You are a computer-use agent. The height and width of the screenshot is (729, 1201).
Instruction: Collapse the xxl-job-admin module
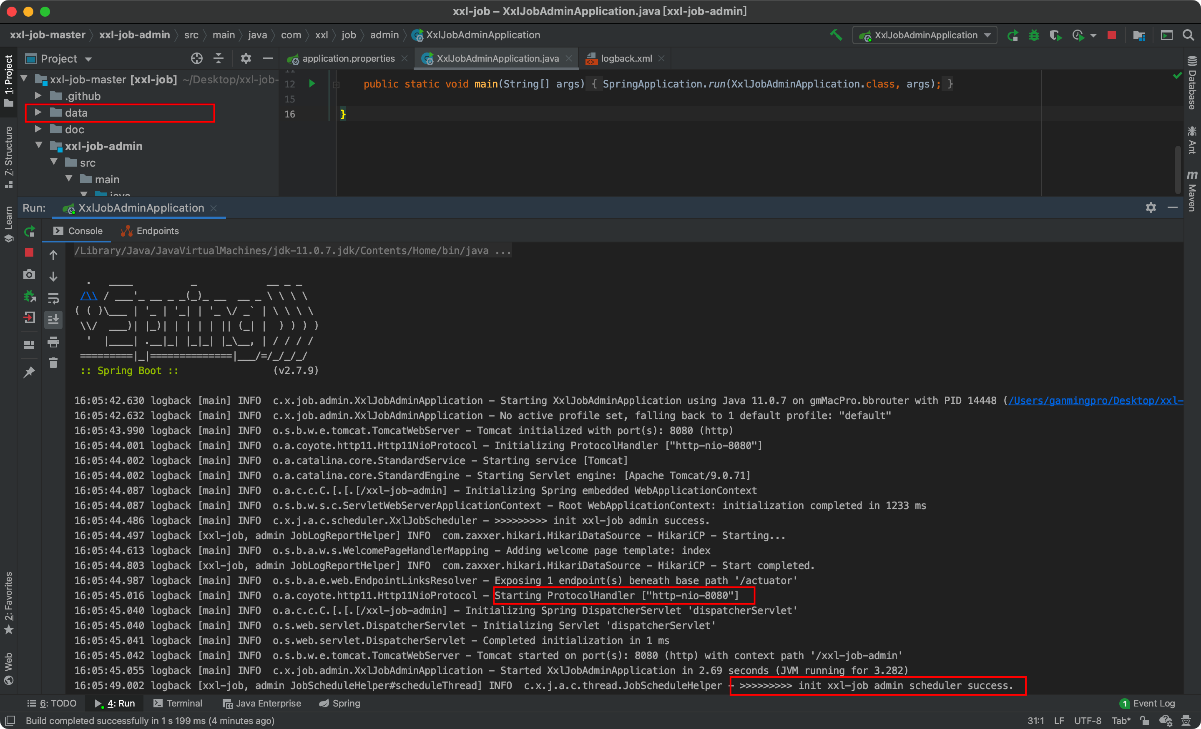click(x=38, y=145)
